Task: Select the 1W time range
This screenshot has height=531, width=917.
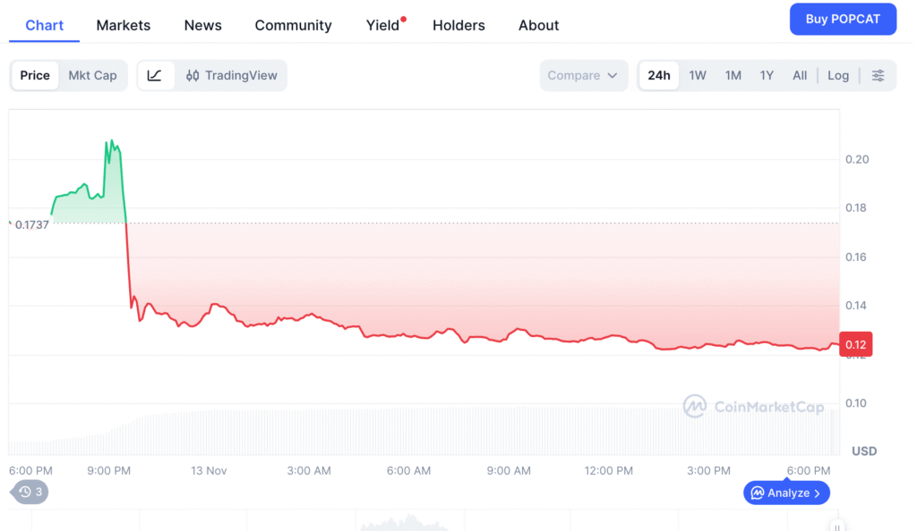Action: (x=698, y=76)
